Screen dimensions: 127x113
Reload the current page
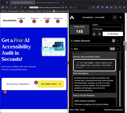(15, 7)
